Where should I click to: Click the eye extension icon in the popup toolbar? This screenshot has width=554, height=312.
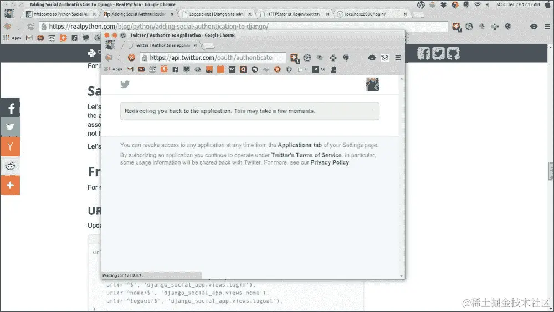(x=372, y=58)
